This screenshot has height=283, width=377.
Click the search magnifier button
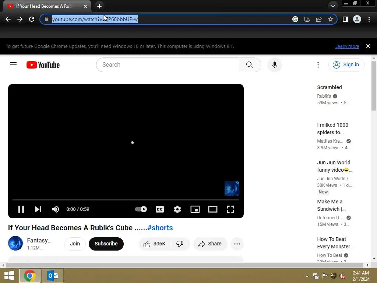click(x=250, y=65)
